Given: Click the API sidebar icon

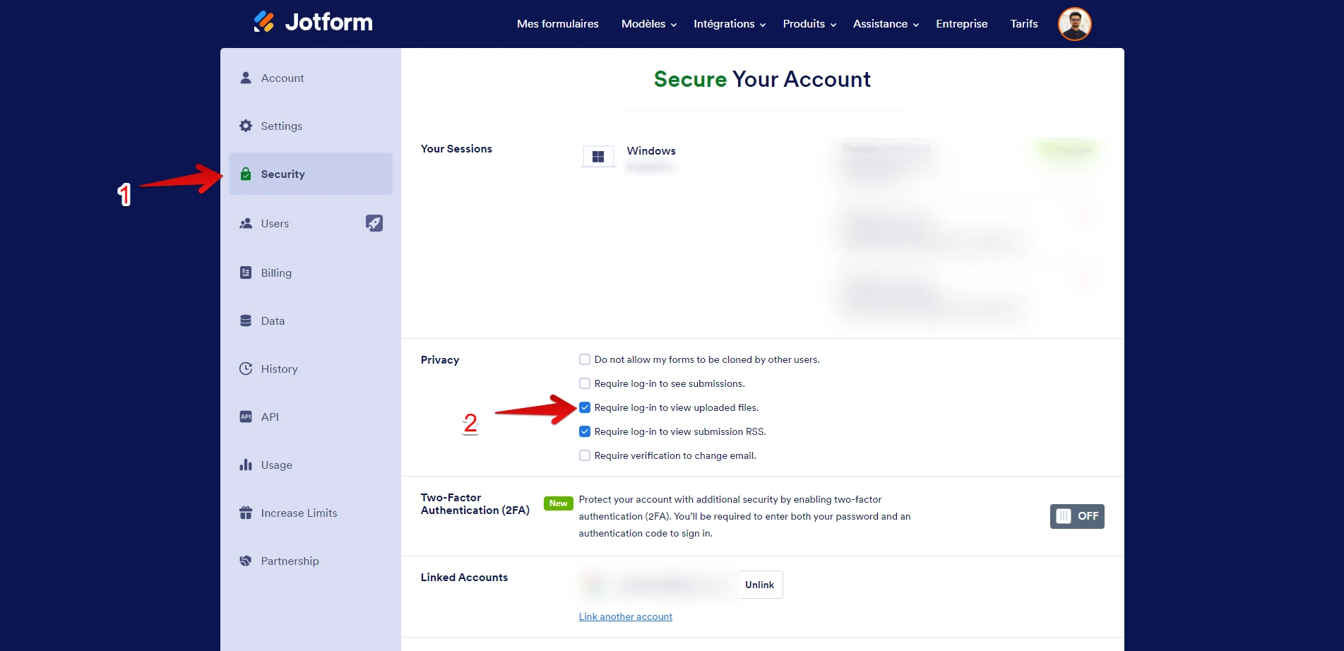Looking at the screenshot, I should click(x=246, y=417).
